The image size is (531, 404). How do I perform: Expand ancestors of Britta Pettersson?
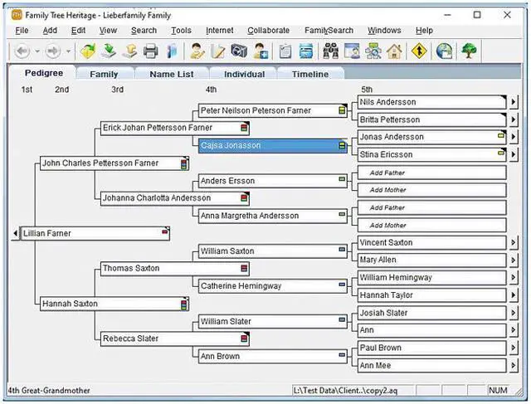click(x=514, y=119)
